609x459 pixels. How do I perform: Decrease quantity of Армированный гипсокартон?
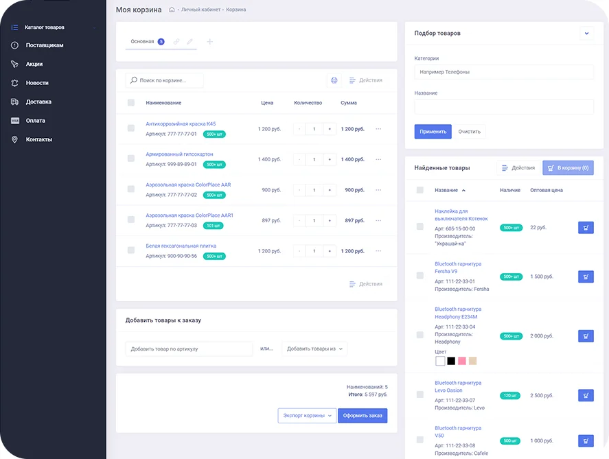[x=299, y=159]
